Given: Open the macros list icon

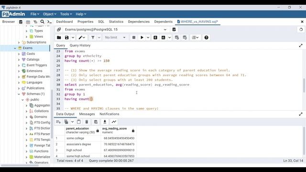Looking at the screenshot, I should click(x=195, y=37).
